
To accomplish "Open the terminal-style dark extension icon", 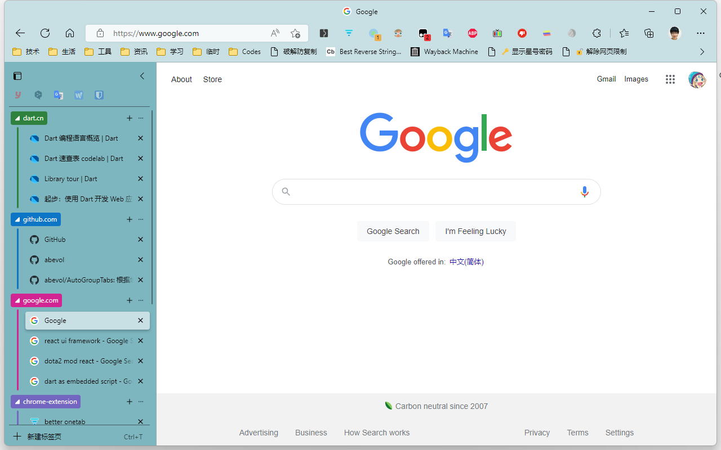I will pyautogui.click(x=324, y=33).
